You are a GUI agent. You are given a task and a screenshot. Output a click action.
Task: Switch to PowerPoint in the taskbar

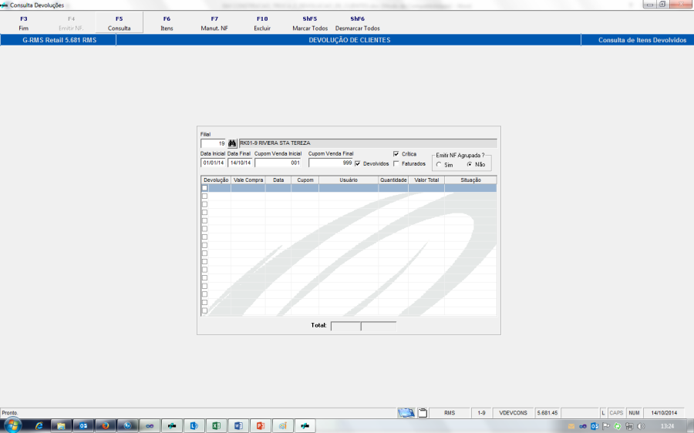(261, 426)
